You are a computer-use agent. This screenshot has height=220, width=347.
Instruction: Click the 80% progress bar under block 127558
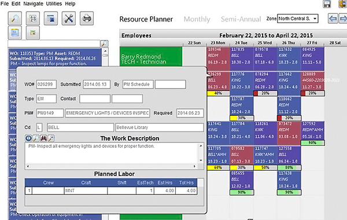pyautogui.click(x=289, y=167)
